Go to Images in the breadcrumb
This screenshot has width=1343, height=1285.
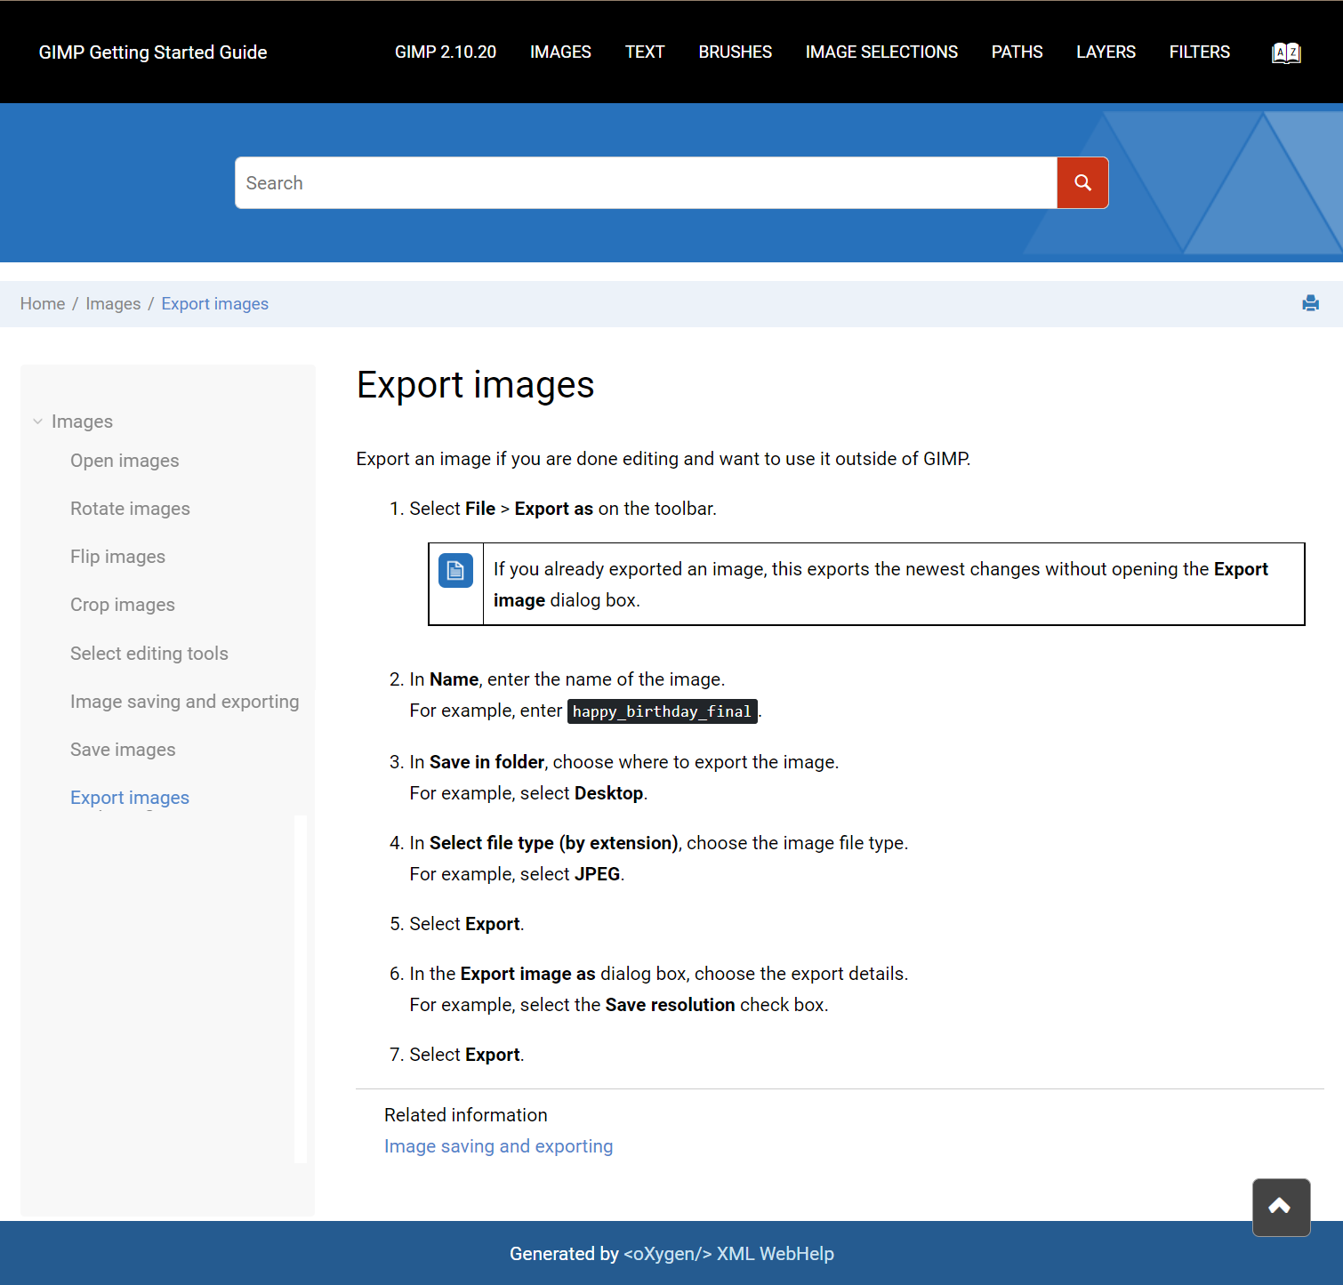pos(113,304)
